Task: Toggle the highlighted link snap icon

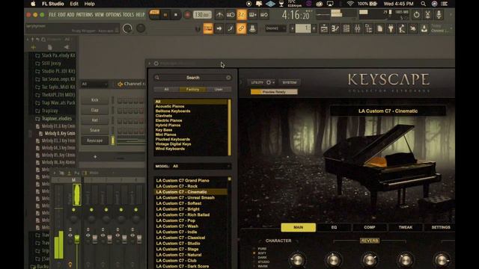Action: point(241,28)
